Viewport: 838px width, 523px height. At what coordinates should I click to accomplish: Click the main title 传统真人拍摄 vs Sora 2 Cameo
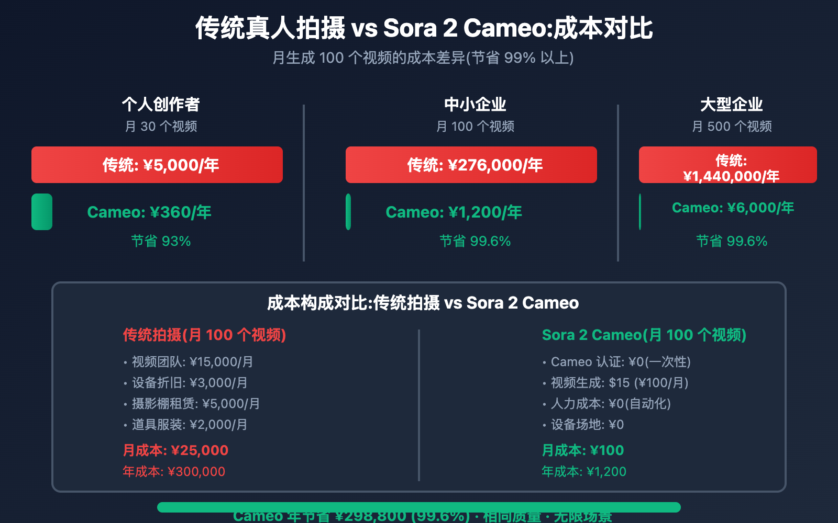(x=424, y=28)
